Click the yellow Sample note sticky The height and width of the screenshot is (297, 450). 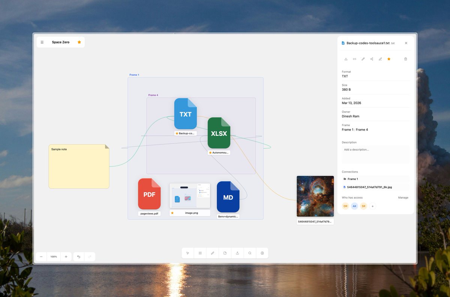point(79,166)
